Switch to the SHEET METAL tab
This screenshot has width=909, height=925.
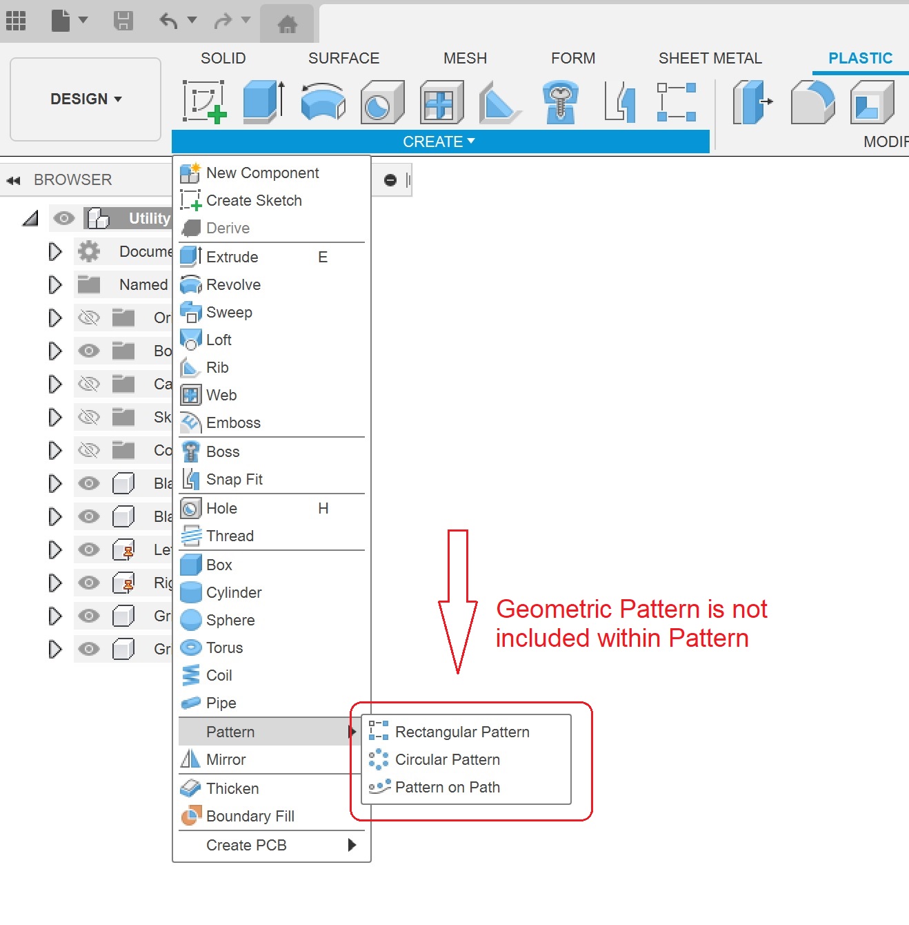click(710, 58)
